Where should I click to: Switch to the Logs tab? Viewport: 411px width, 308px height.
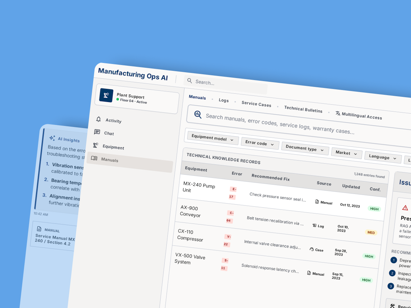pos(224,100)
